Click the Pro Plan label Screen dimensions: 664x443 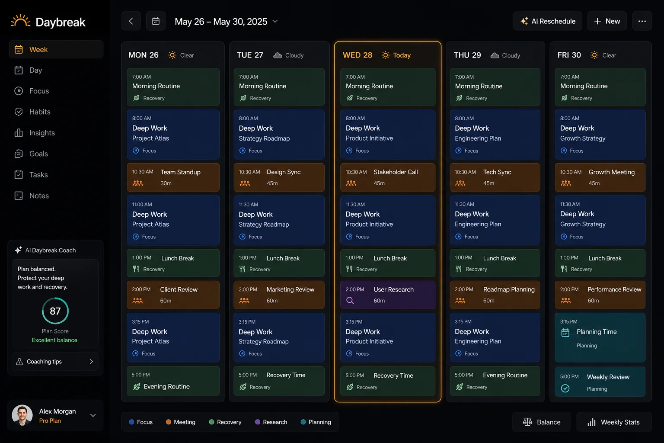tap(50, 421)
